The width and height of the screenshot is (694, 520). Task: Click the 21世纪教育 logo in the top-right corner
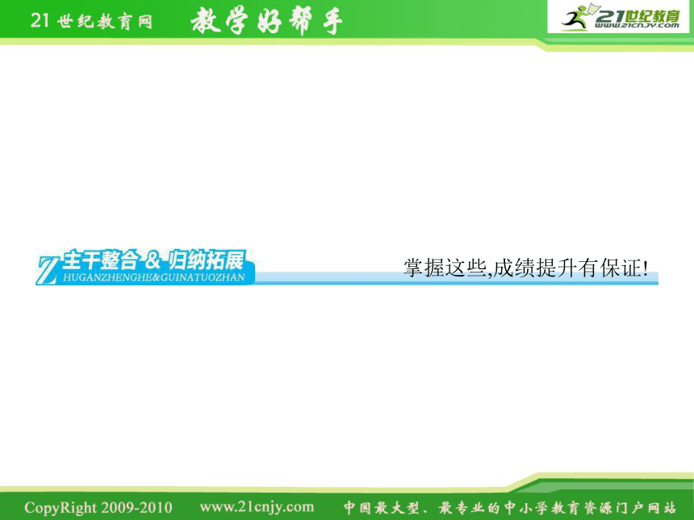click(619, 16)
